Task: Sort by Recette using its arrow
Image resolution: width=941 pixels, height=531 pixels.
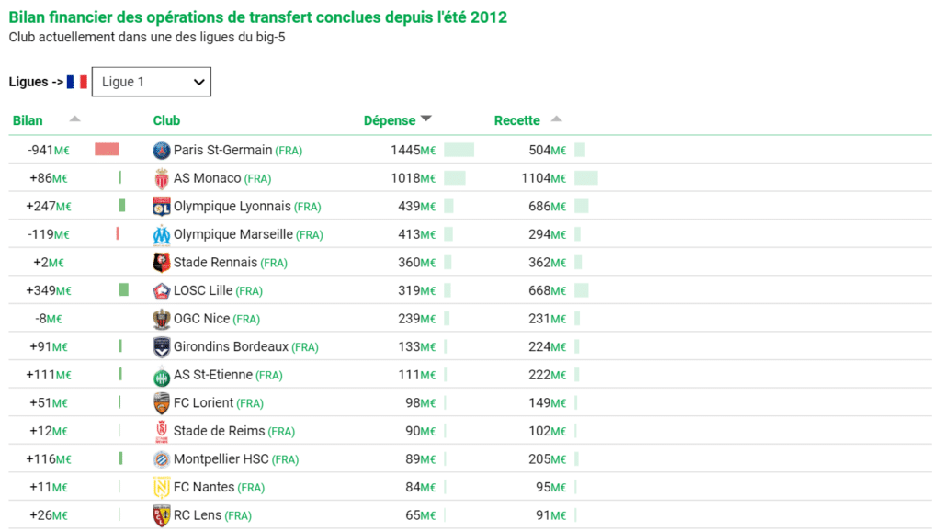Action: (556, 119)
